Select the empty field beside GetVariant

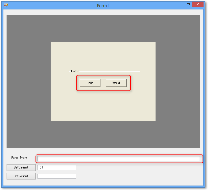(57, 176)
